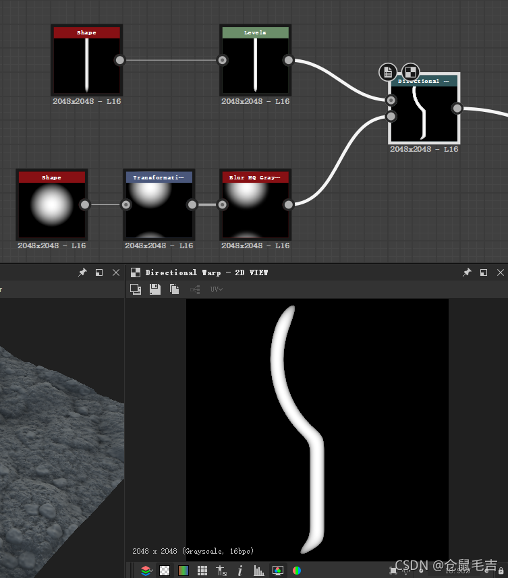This screenshot has width=508, height=578.
Task: Click the 'Directional Warp - 2D VIEW' title
Action: pyautogui.click(x=207, y=272)
